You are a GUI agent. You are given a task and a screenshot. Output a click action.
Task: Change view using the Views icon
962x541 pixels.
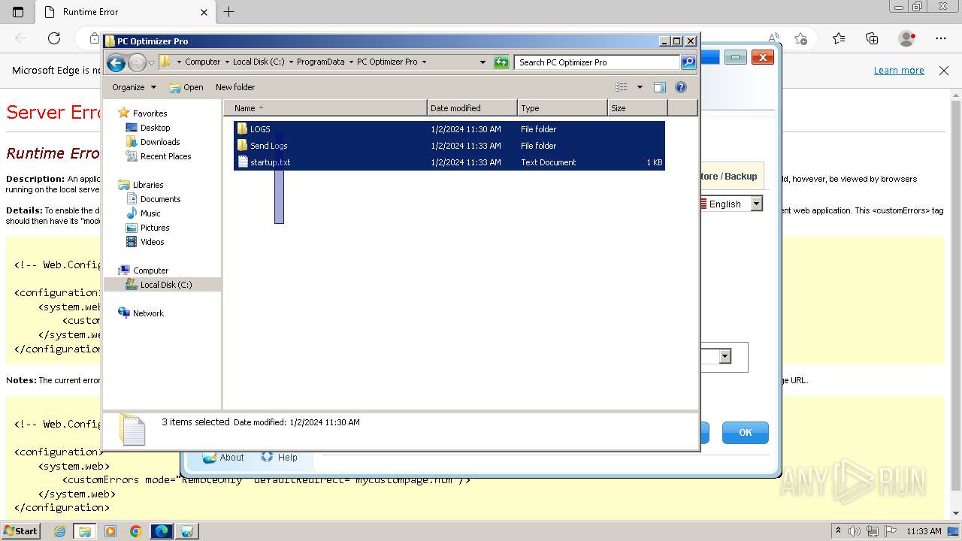(x=621, y=87)
